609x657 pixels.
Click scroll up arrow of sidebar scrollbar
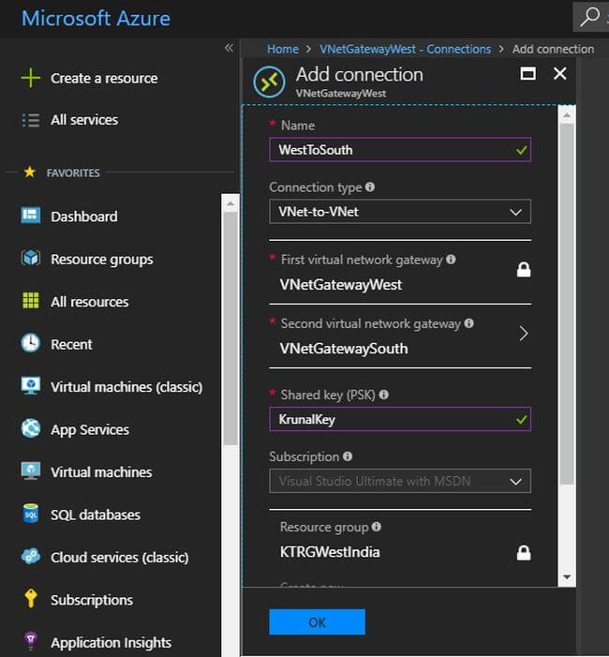(230, 203)
